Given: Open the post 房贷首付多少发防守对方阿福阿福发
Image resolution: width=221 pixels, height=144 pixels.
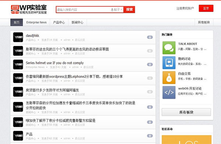Looking at the screenshot, I should 52,90.
